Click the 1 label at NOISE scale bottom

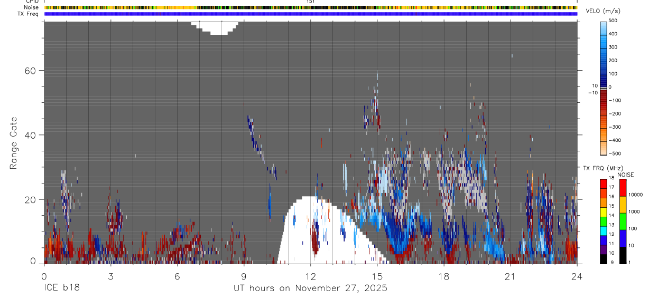pos(630,262)
